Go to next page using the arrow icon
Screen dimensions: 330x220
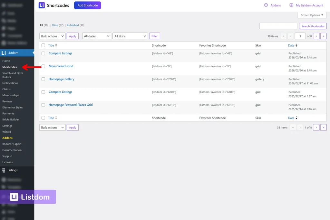(316, 36)
